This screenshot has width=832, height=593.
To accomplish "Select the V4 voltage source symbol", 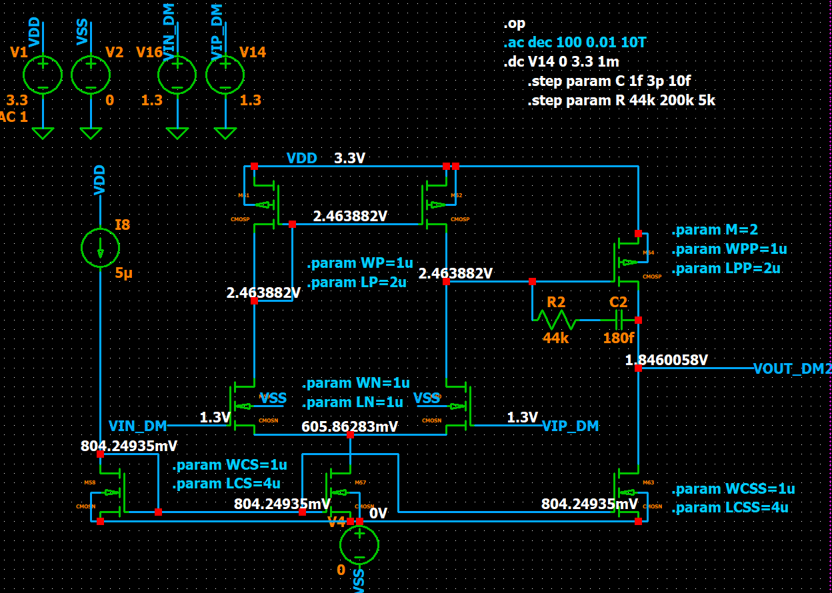I will pos(359,546).
